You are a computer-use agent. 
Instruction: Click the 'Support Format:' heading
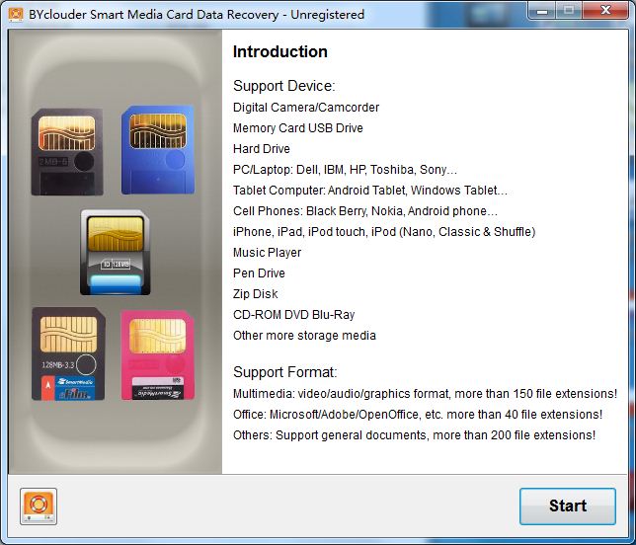284,372
